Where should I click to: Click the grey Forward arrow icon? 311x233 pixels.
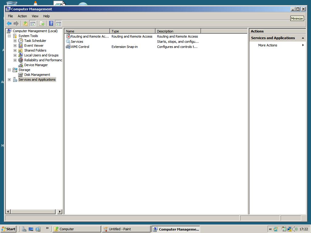[16, 24]
